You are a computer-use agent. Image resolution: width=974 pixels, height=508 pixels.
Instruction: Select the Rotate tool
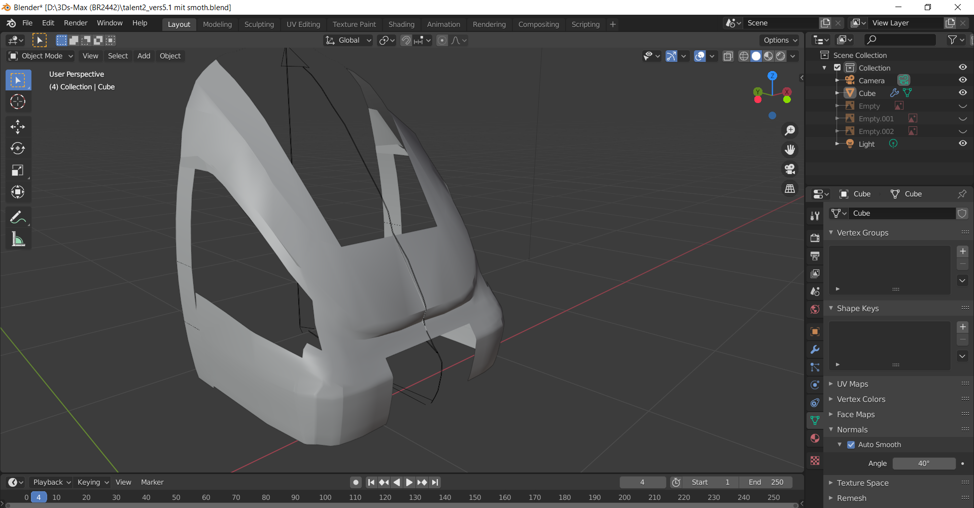click(18, 148)
